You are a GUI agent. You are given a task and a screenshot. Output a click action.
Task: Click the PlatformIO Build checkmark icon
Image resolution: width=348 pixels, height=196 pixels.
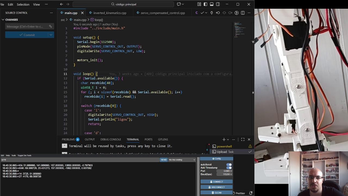coord(202,13)
